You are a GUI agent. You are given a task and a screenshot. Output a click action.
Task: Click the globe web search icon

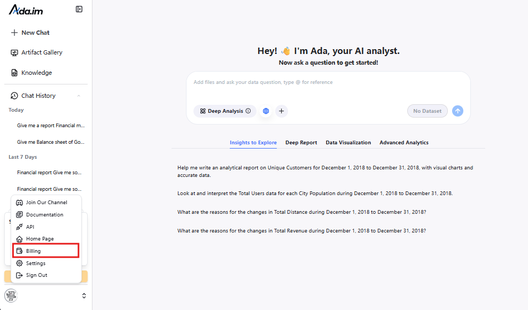[266, 111]
